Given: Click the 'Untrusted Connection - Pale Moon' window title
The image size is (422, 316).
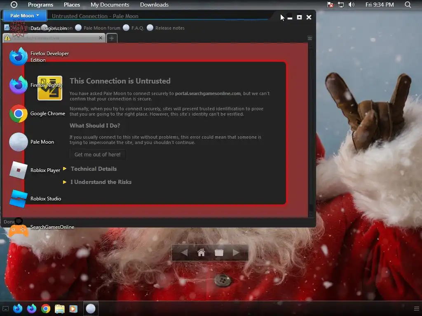Looking at the screenshot, I should tap(95, 16).
